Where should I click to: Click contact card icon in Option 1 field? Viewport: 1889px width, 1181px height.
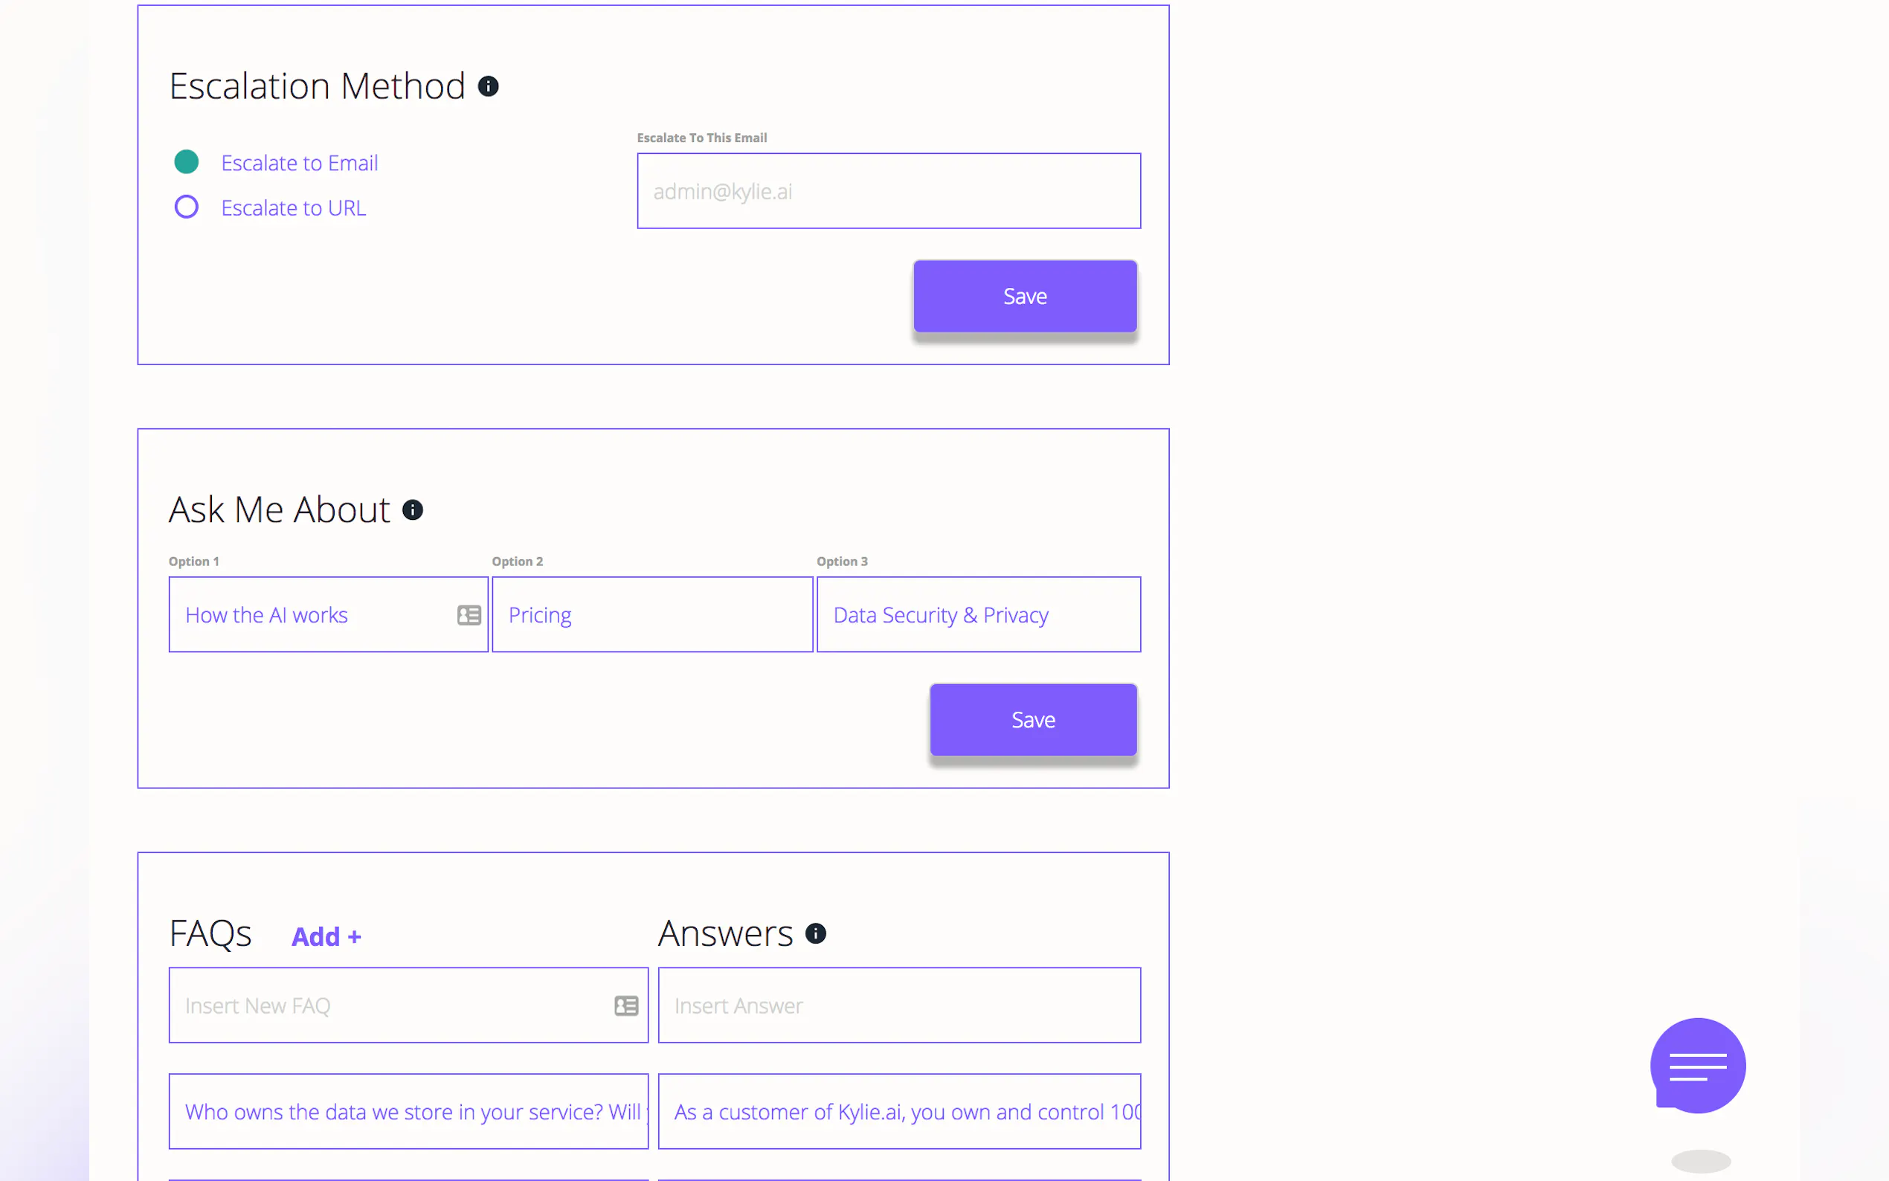tap(469, 615)
